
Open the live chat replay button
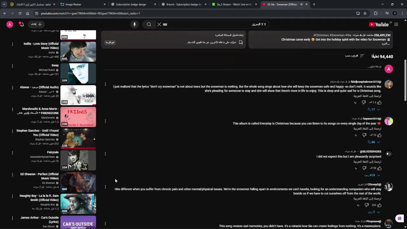click(110, 42)
